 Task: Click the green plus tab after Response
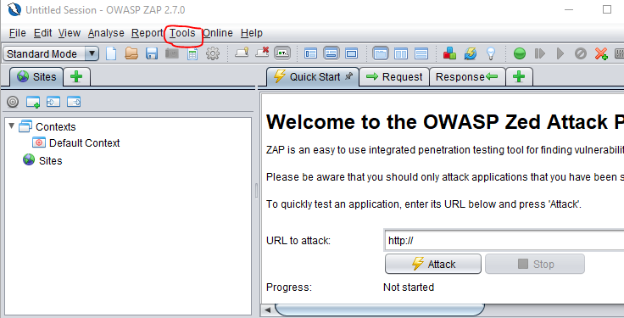pyautogui.click(x=519, y=77)
